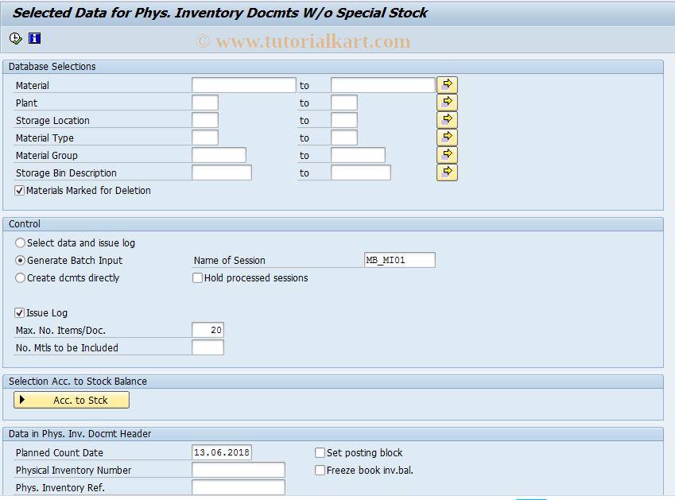Click the Phys. Inventory Ref. field
This screenshot has height=500, width=675.
click(x=239, y=487)
